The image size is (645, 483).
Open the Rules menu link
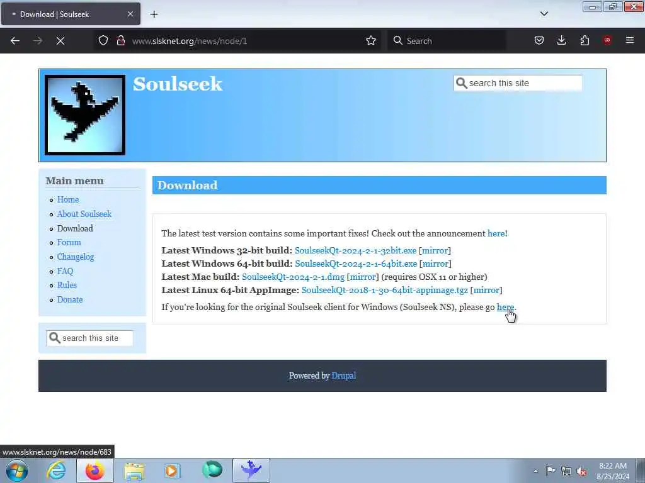click(x=67, y=285)
